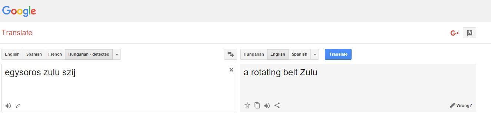Image resolution: width=491 pixels, height=138 pixels.
Task: Copy the translated text icon
Action: pyautogui.click(x=257, y=105)
